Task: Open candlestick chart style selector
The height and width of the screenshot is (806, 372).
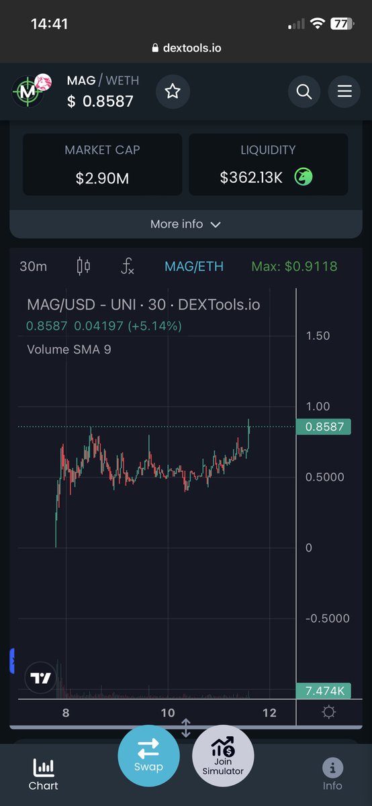Action: click(x=83, y=266)
